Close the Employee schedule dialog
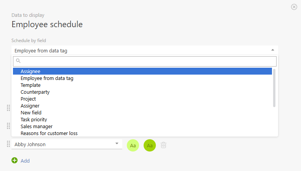 pos(294,7)
